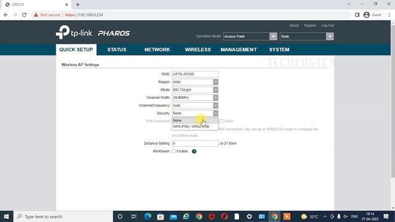The width and height of the screenshot is (395, 222).
Task: Click the tp-link Pharos logo
Action: coord(93,33)
